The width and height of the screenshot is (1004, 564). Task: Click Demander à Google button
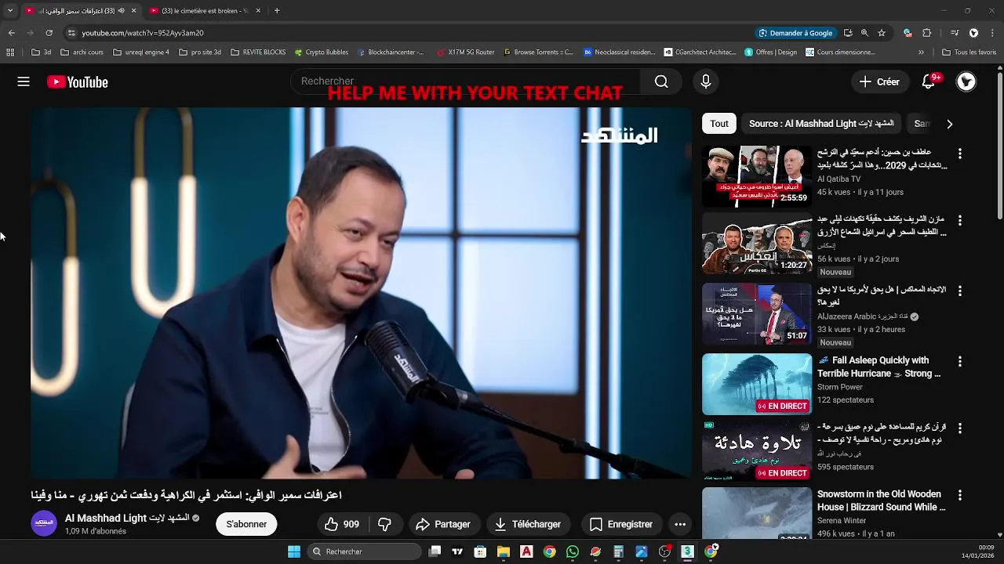pos(795,33)
